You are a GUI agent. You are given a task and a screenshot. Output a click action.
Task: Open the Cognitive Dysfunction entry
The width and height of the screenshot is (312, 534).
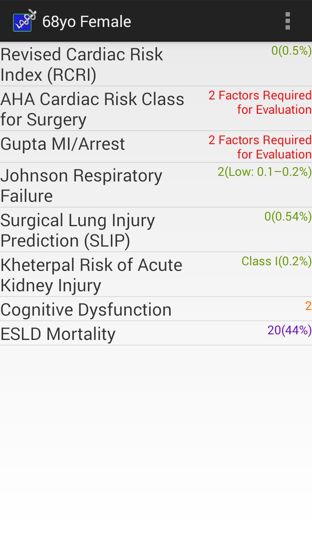[x=86, y=310]
